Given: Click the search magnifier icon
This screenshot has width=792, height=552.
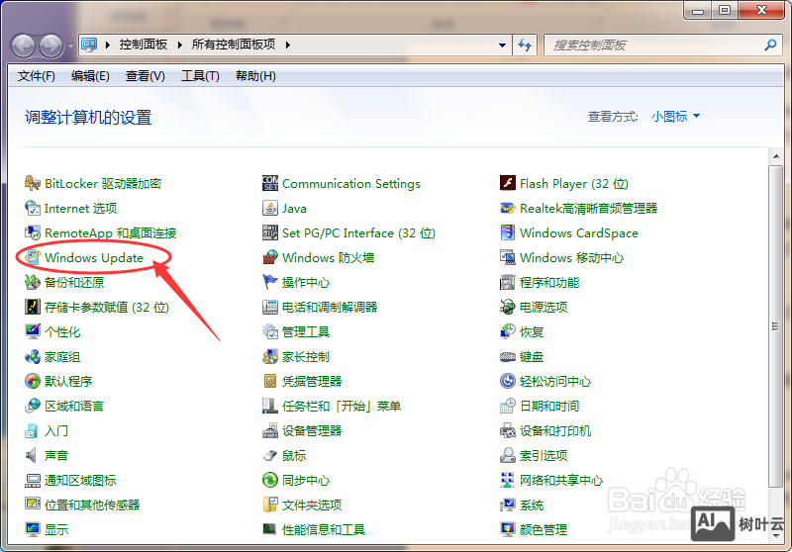Looking at the screenshot, I should (770, 45).
